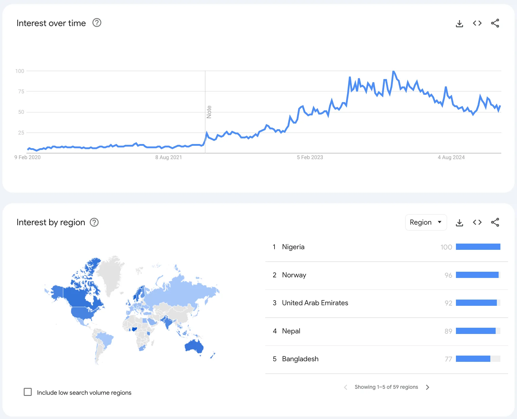
Task: Select Nigeria in the region list
Action: (x=293, y=247)
